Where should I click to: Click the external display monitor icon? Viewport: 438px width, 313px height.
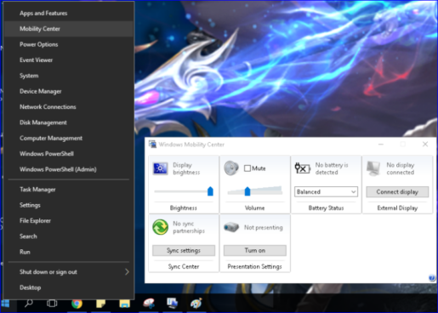373,168
